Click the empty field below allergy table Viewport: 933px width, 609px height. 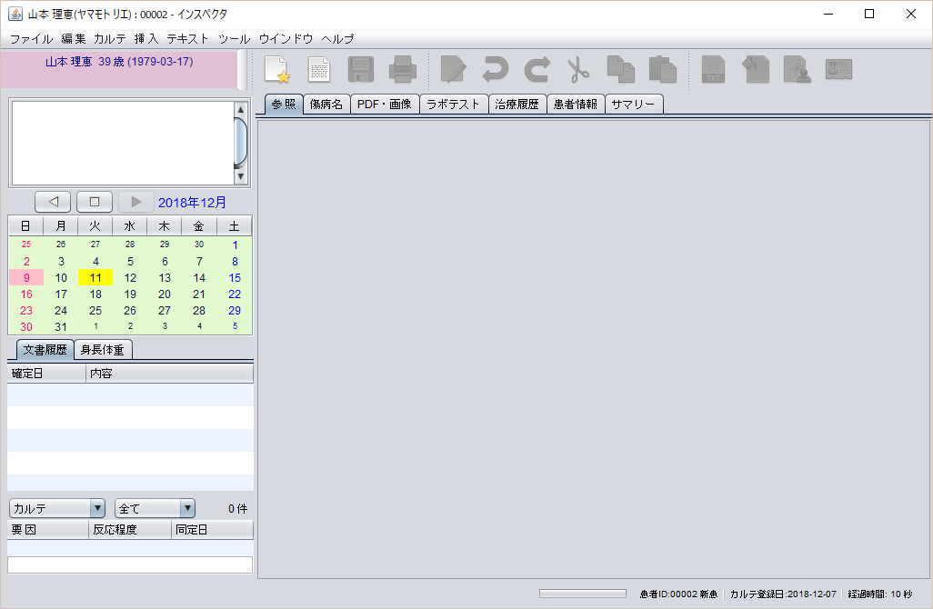click(130, 565)
